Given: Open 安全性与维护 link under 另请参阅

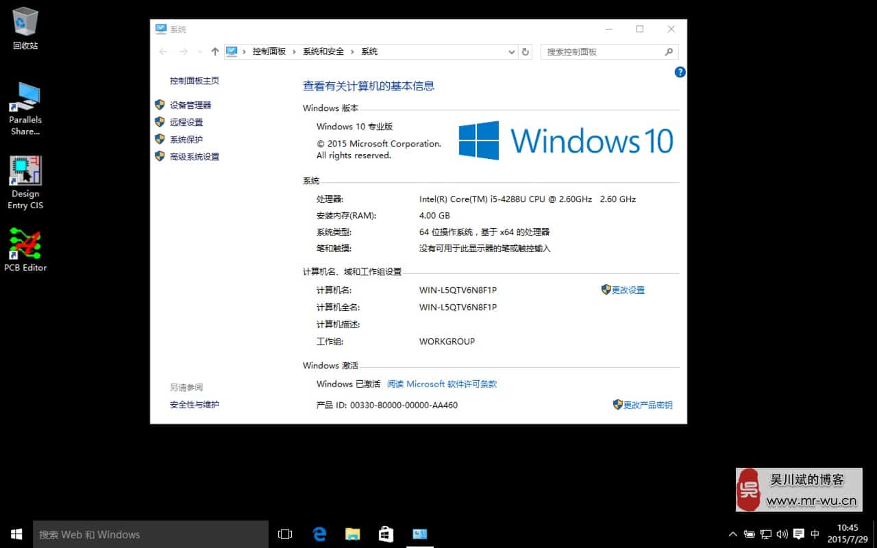Looking at the screenshot, I should click(195, 404).
